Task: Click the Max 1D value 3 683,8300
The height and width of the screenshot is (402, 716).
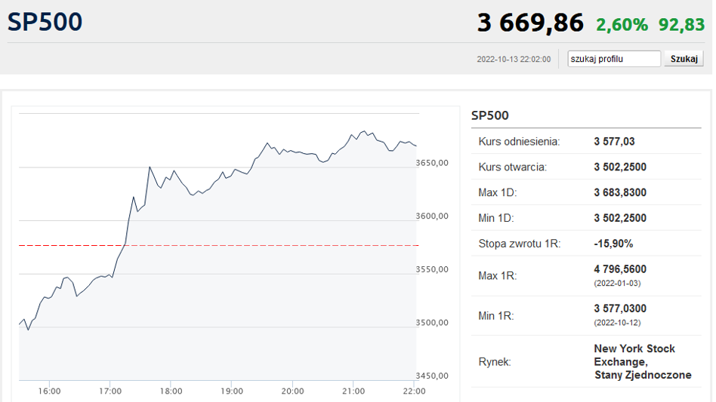Action: tap(620, 192)
